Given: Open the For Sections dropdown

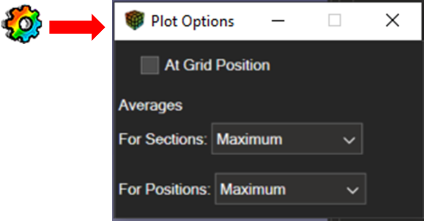Looking at the screenshot, I should point(286,139).
